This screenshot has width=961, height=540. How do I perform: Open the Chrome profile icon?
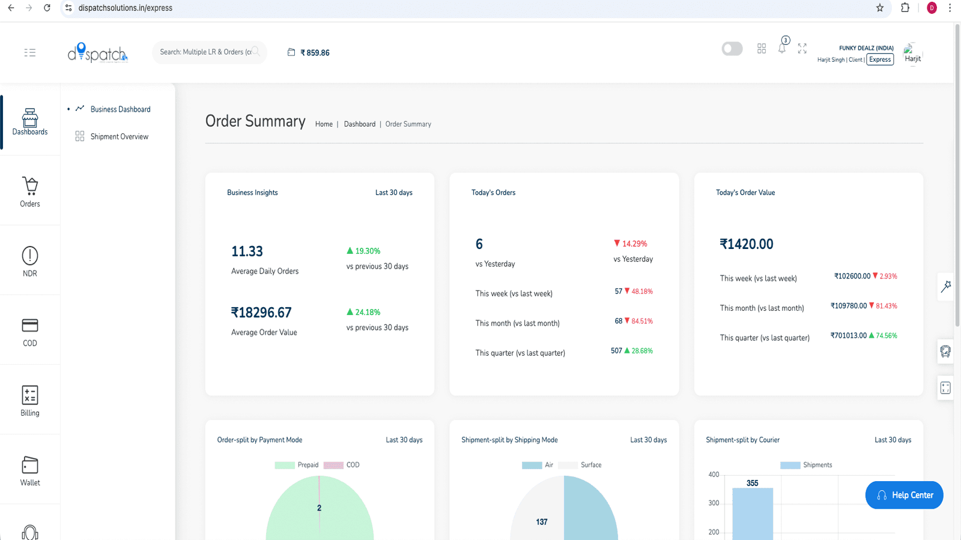coord(932,8)
